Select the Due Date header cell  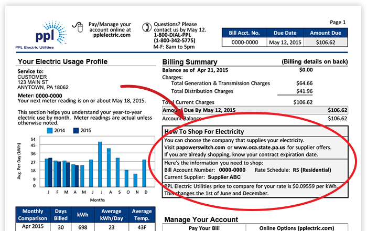coord(285,33)
